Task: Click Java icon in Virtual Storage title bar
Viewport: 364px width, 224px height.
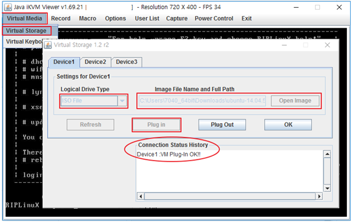Action: [x=48, y=45]
